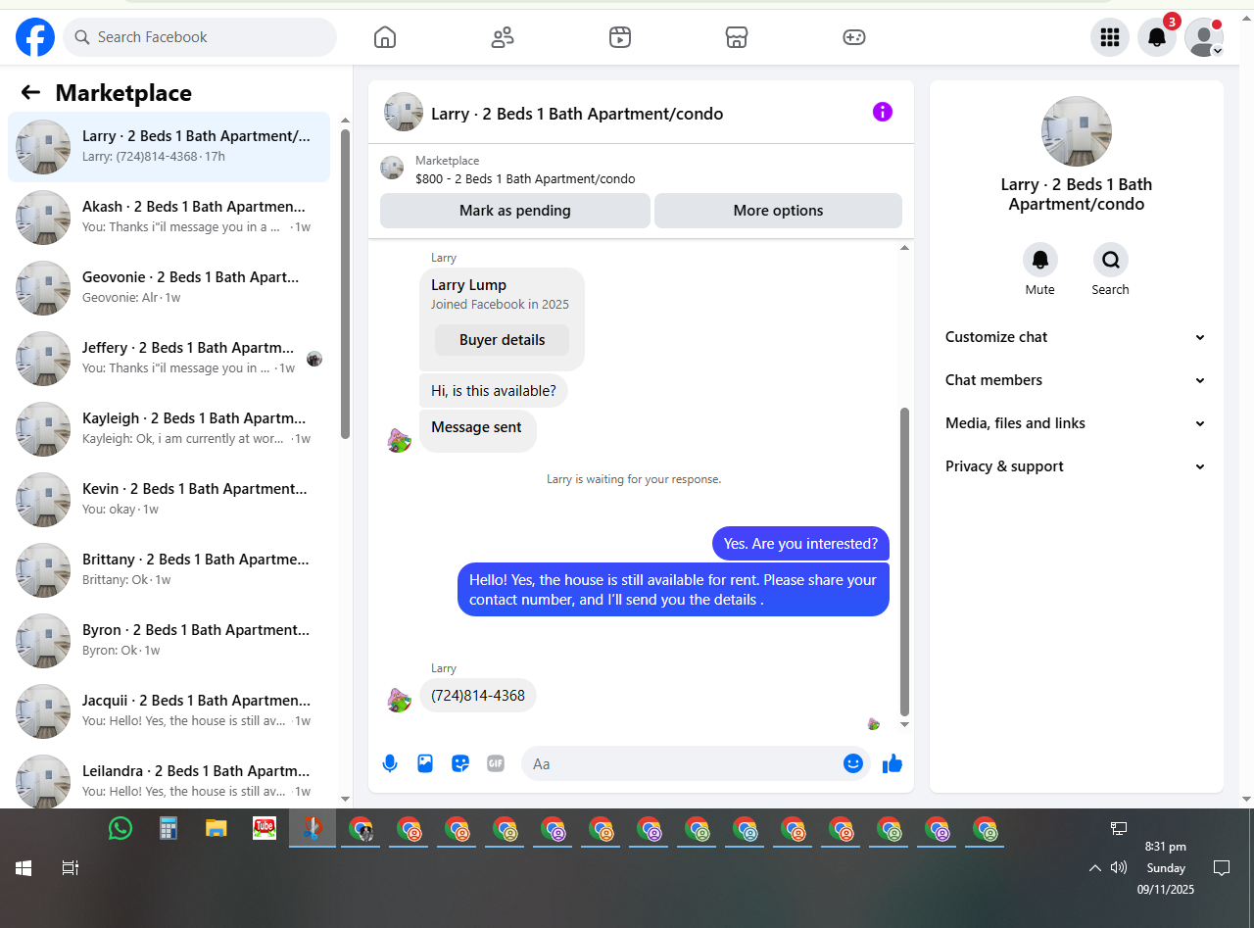Screen dimensions: 1254x928
Task: Expand Privacy & support section
Action: pos(1076,466)
